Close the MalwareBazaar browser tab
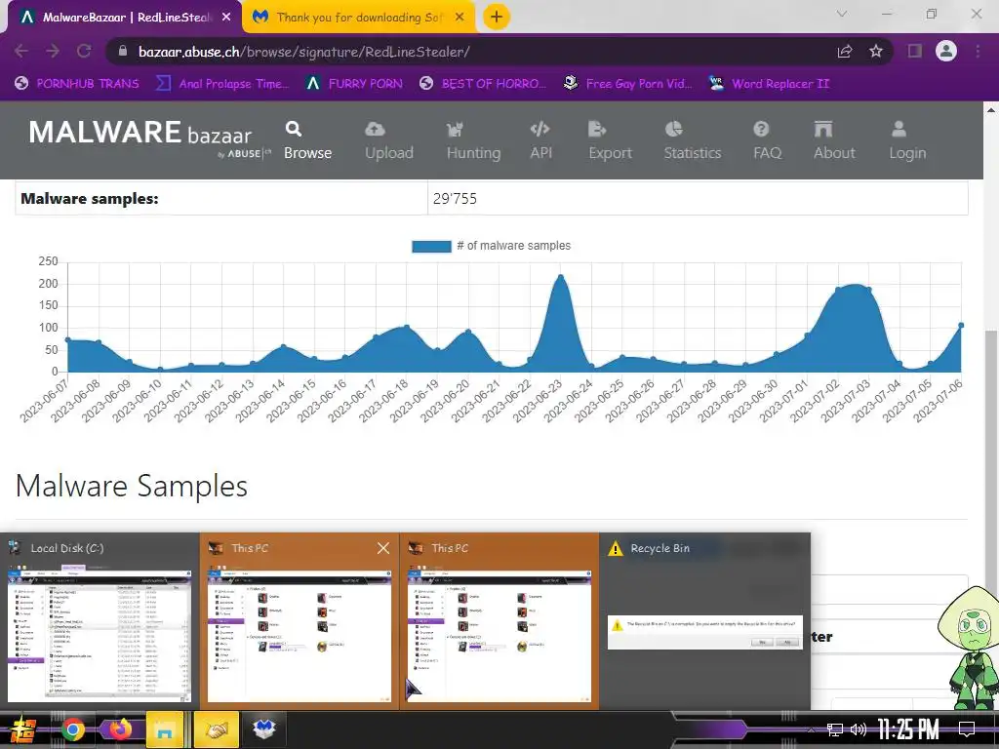 (x=226, y=18)
